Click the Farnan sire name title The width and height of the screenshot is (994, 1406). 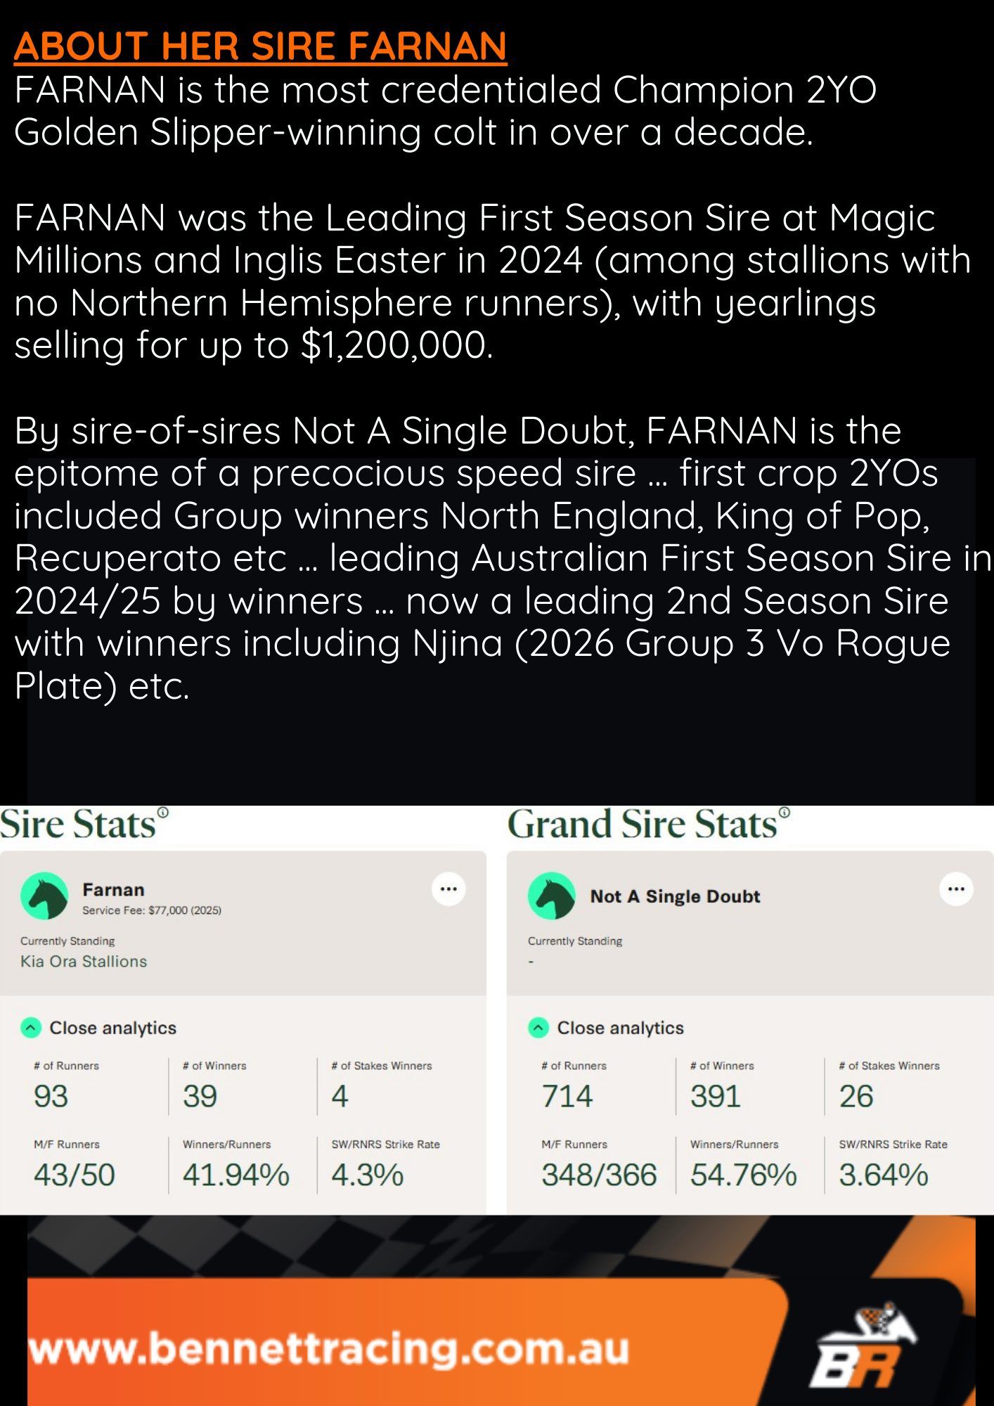coord(113,889)
